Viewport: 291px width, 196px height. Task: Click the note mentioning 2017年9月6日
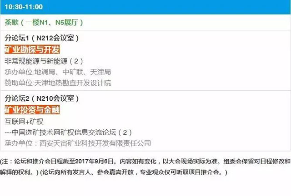[145, 162]
